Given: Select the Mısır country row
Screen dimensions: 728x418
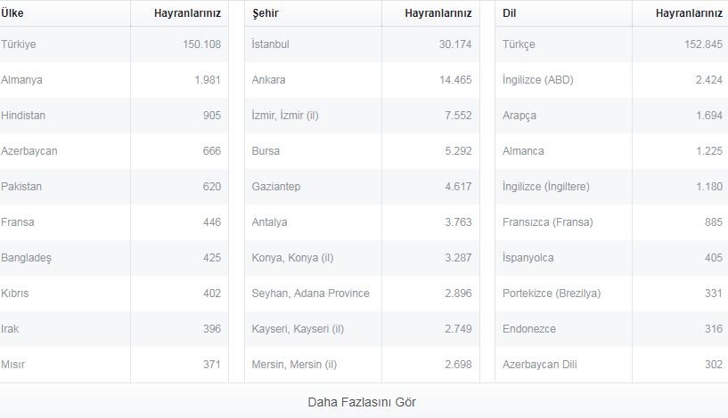Looking at the screenshot, I should (114, 365).
